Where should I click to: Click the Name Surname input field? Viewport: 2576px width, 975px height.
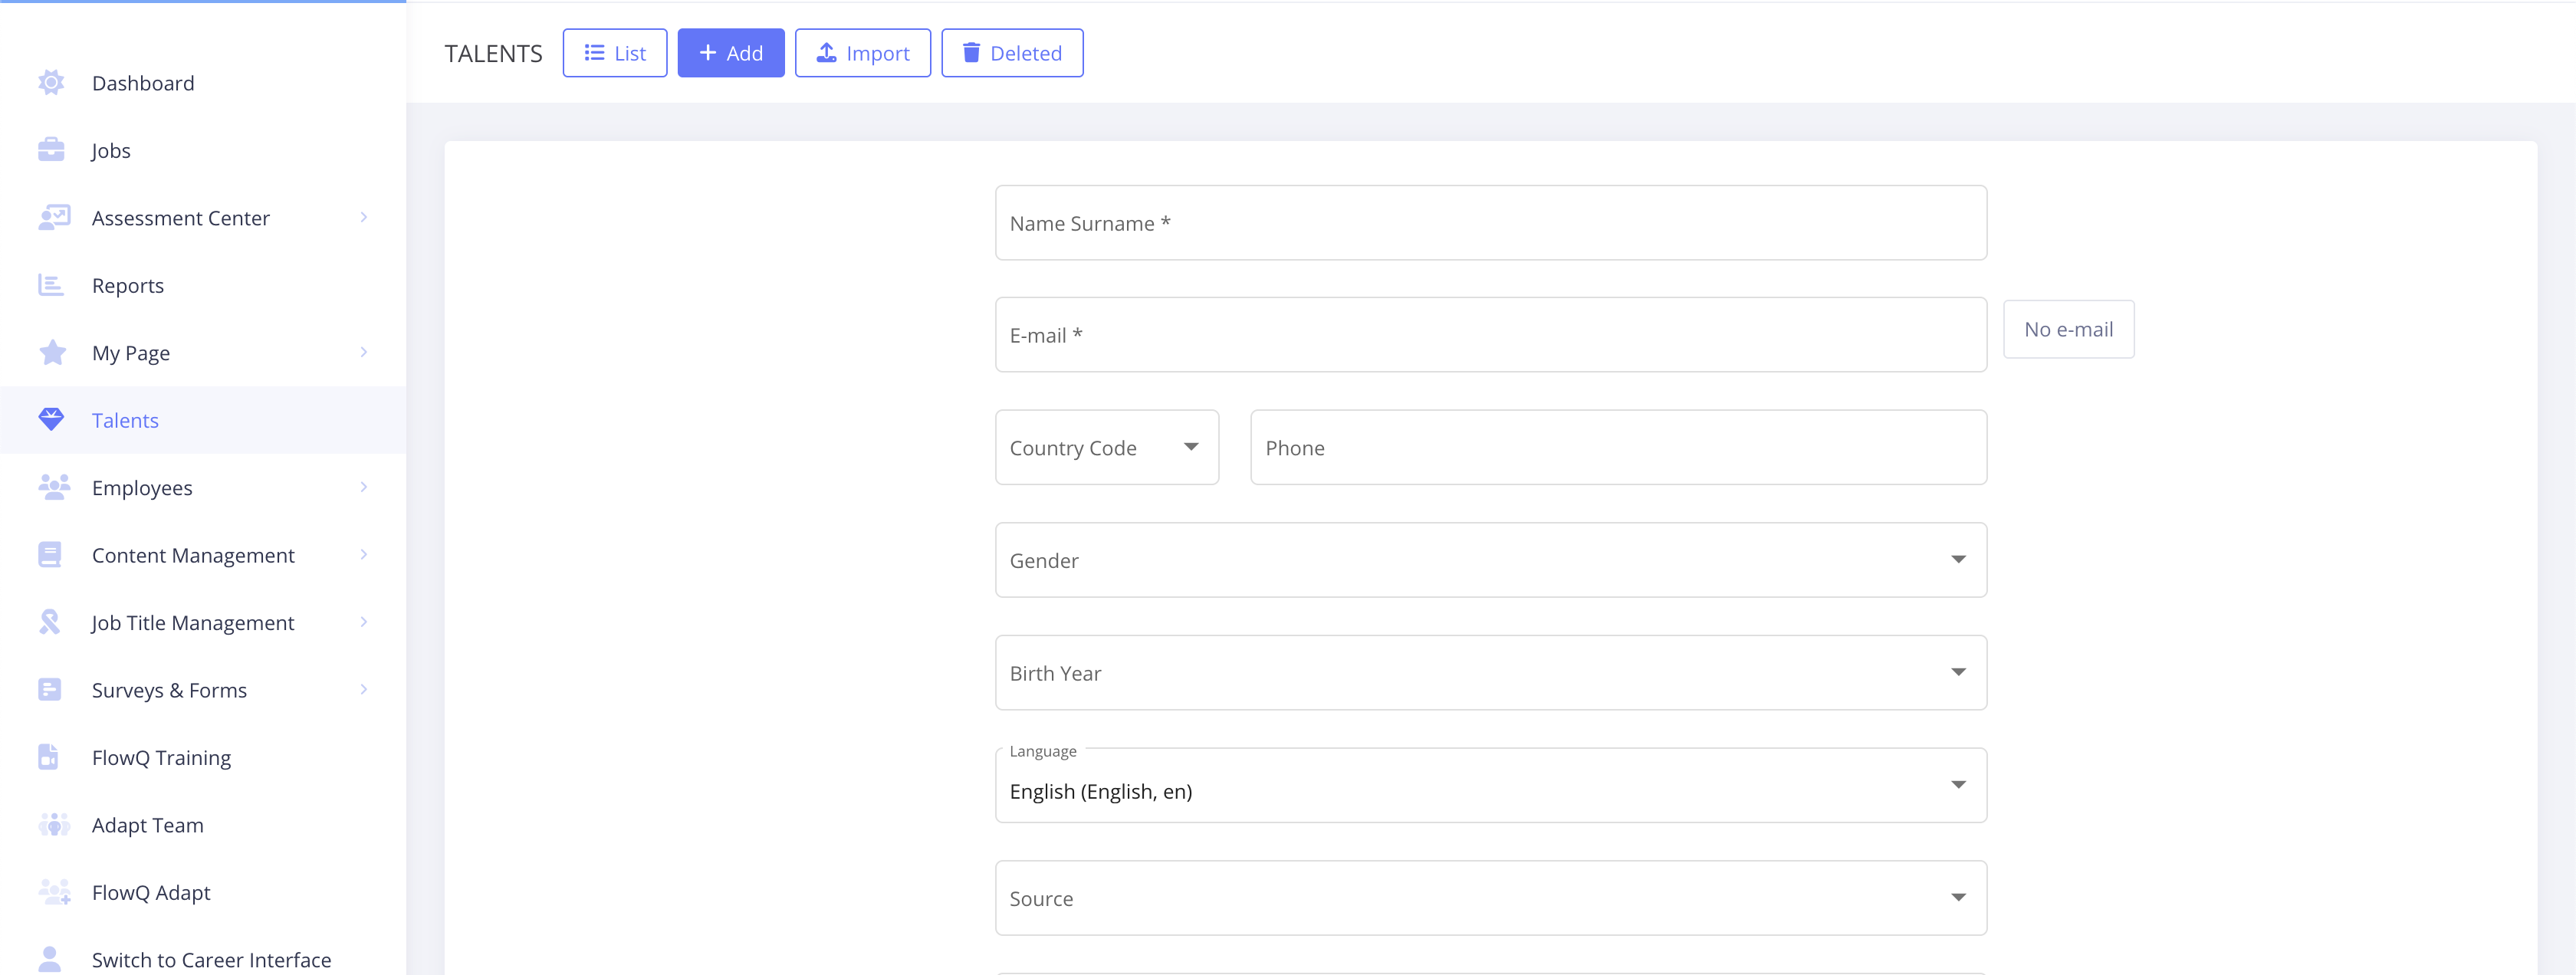[1490, 223]
